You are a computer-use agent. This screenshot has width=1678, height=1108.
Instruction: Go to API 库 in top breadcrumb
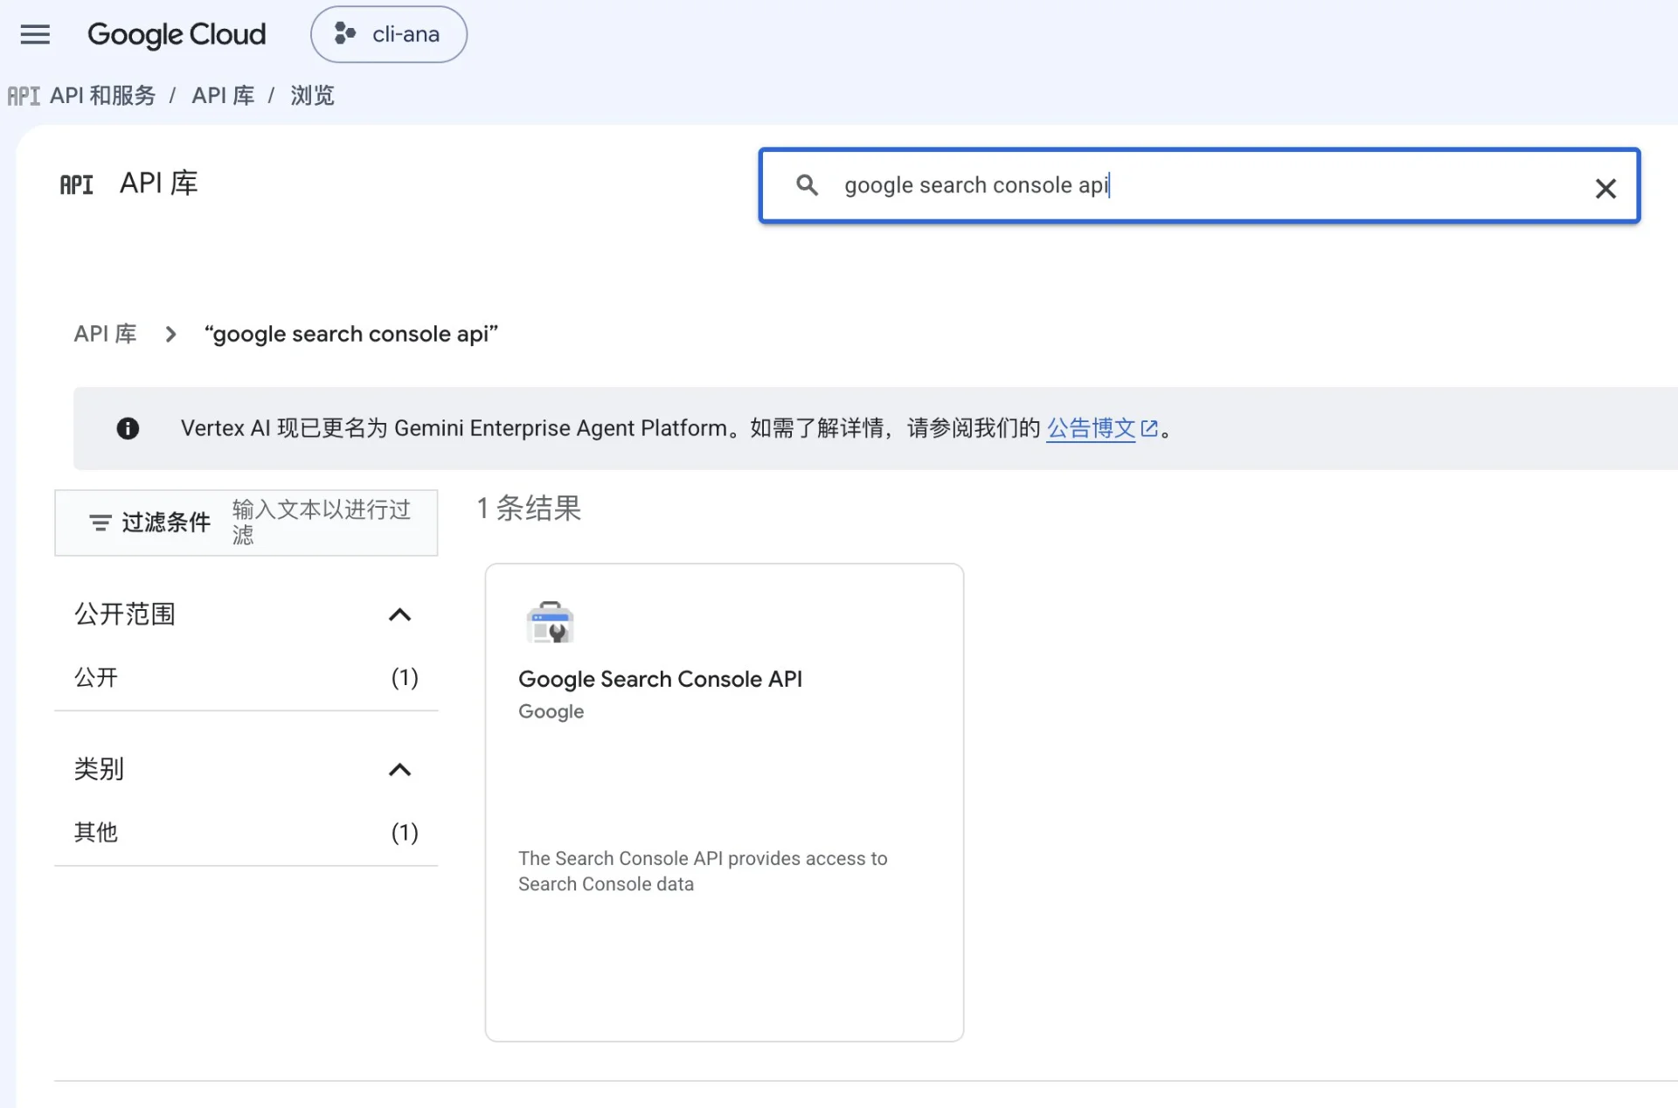[223, 95]
